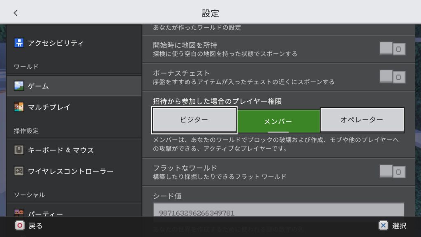The width and height of the screenshot is (421, 237).
Task: Click 招待から参加した場合のプレイヤー権限 label
Action: point(217,101)
